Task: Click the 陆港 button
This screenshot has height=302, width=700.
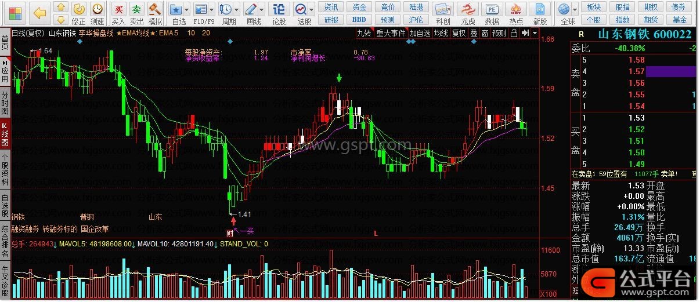Action: (x=416, y=7)
